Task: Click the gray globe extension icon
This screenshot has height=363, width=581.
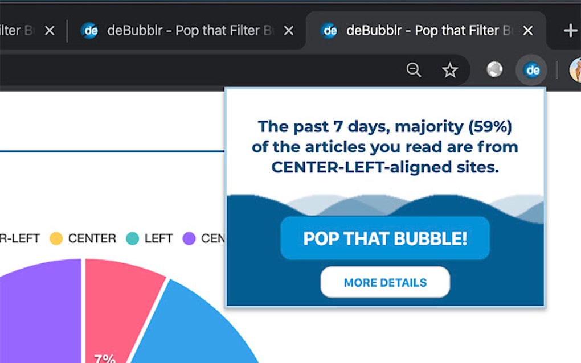Action: point(494,69)
